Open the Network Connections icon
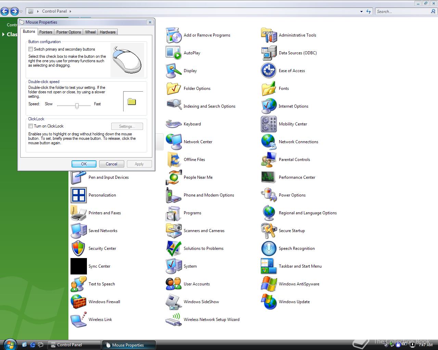Screen dimensions: 438x350 click(269, 142)
